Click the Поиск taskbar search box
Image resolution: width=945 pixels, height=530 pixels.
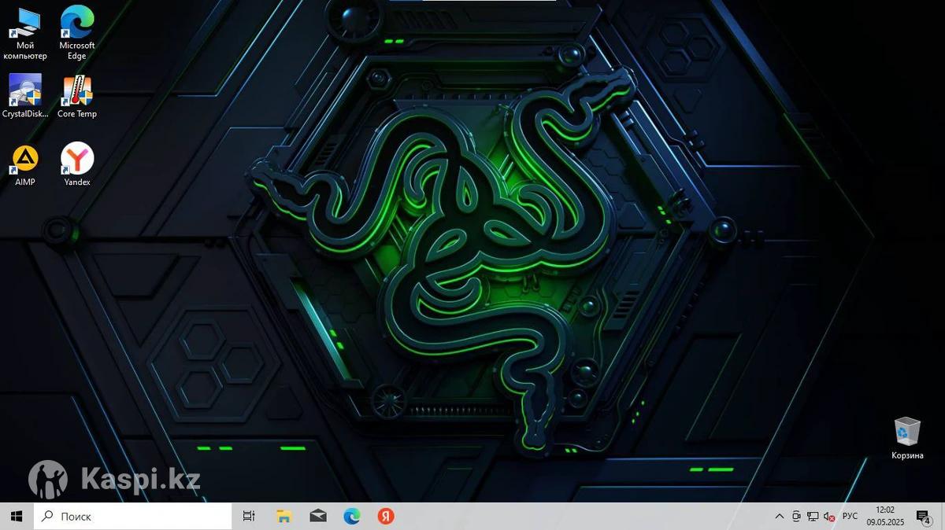click(132, 516)
